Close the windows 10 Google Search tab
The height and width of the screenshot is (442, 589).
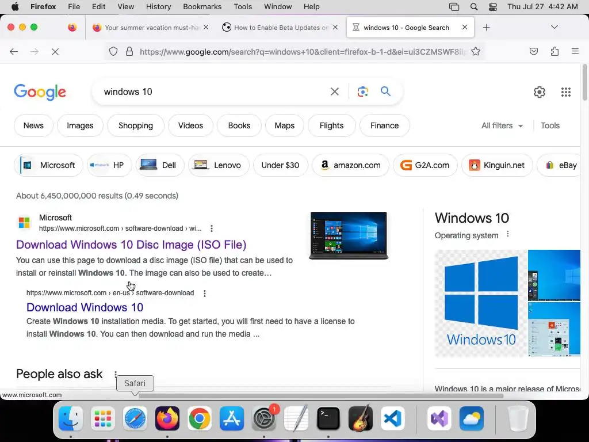pyautogui.click(x=465, y=27)
